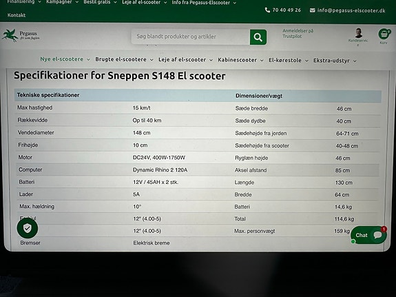Open the Ekstra-udstyr menu
This screenshot has height=297, width=396.
coord(335,61)
